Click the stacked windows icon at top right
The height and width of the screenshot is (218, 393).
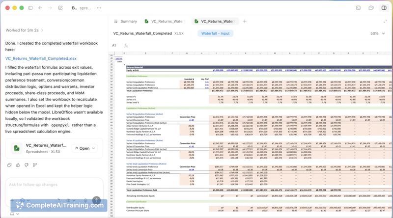(371, 8)
